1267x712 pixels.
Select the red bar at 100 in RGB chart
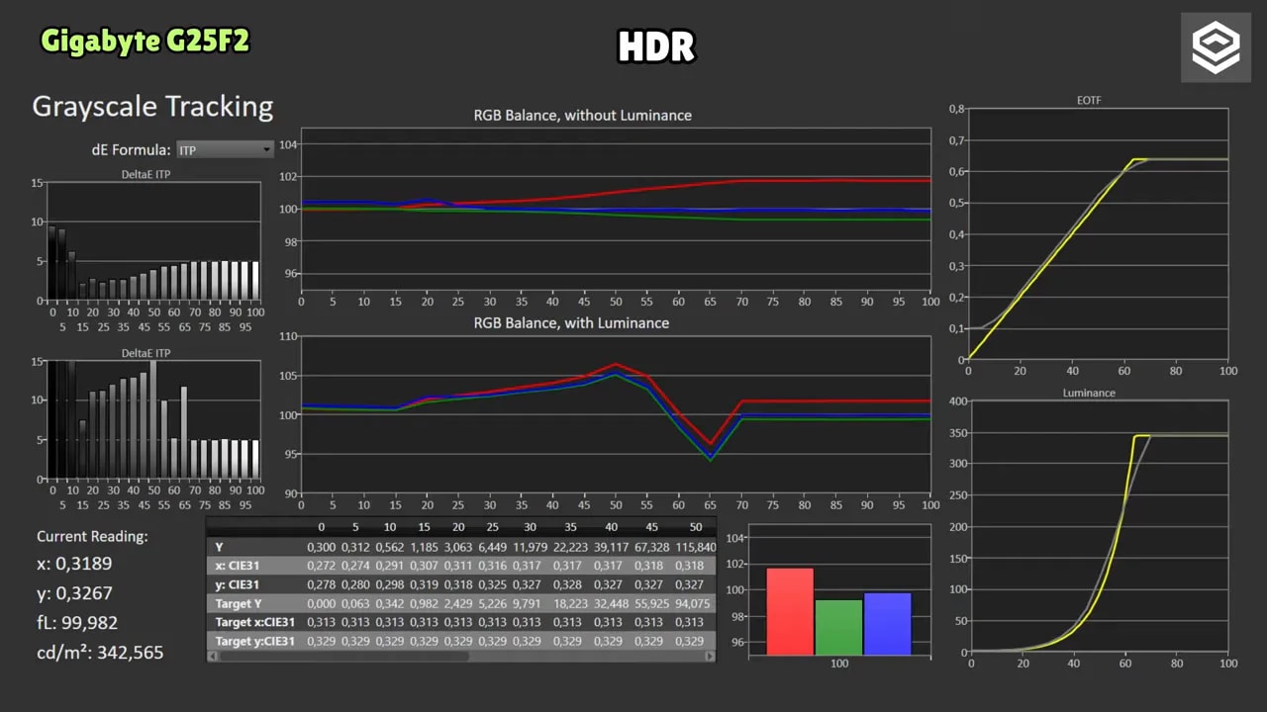pos(790,611)
